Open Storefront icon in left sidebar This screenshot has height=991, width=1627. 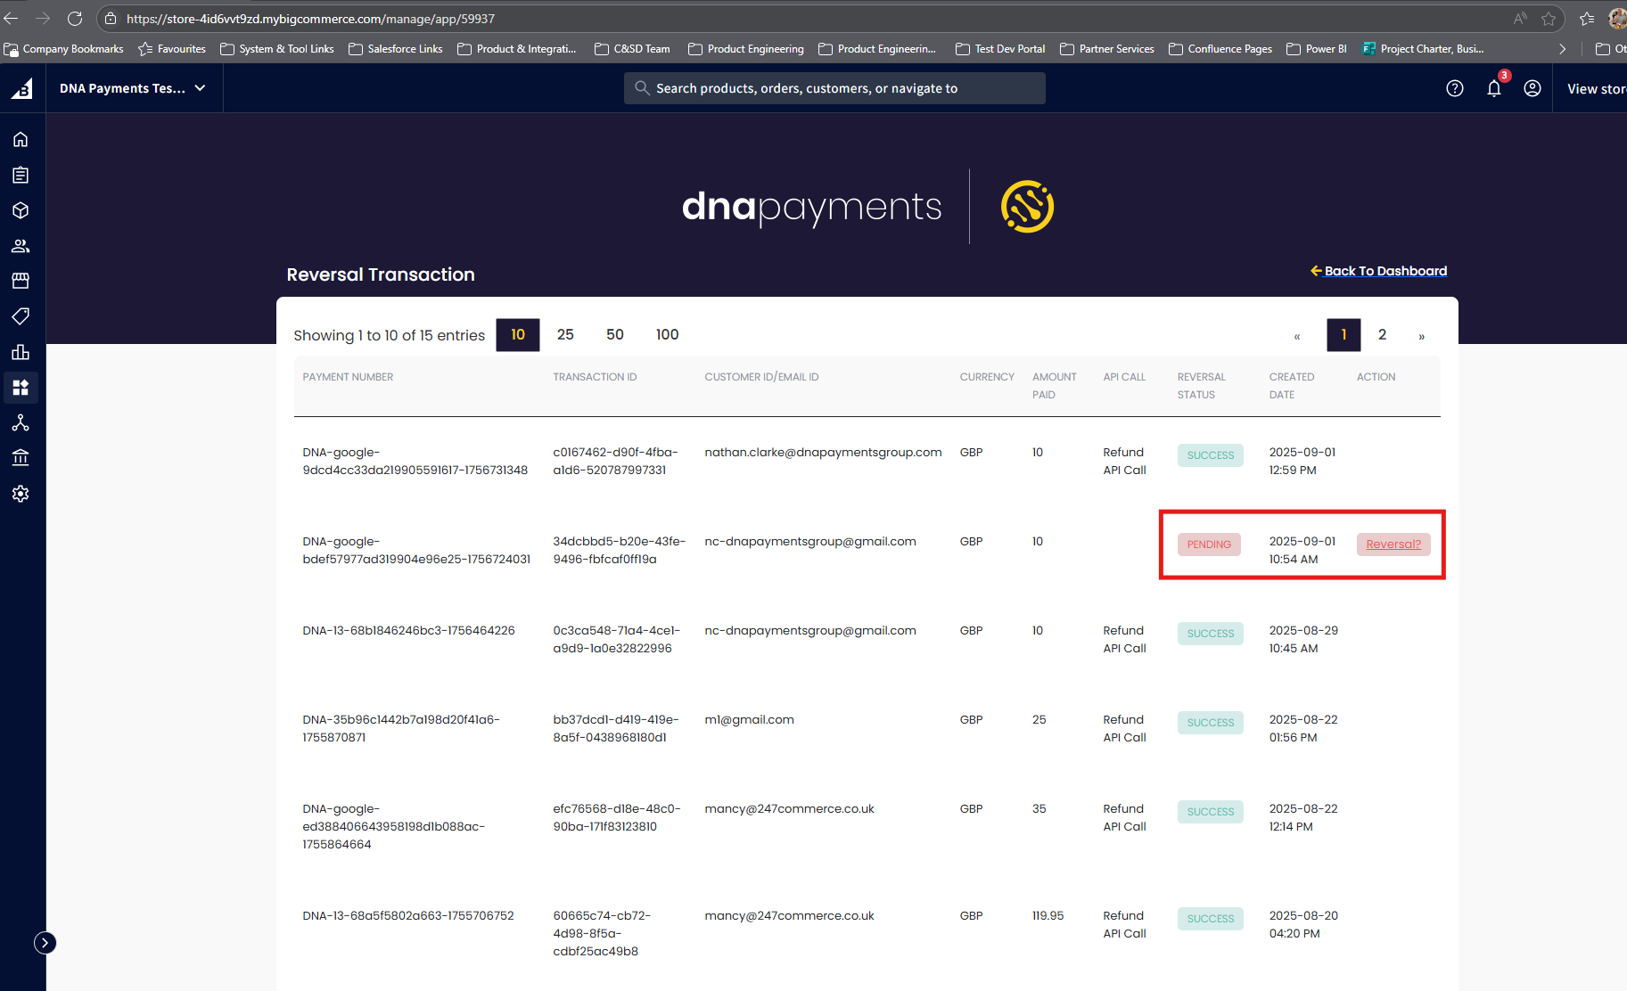(x=21, y=281)
